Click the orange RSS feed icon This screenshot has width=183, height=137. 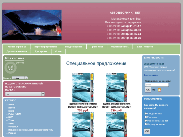(159, 90)
